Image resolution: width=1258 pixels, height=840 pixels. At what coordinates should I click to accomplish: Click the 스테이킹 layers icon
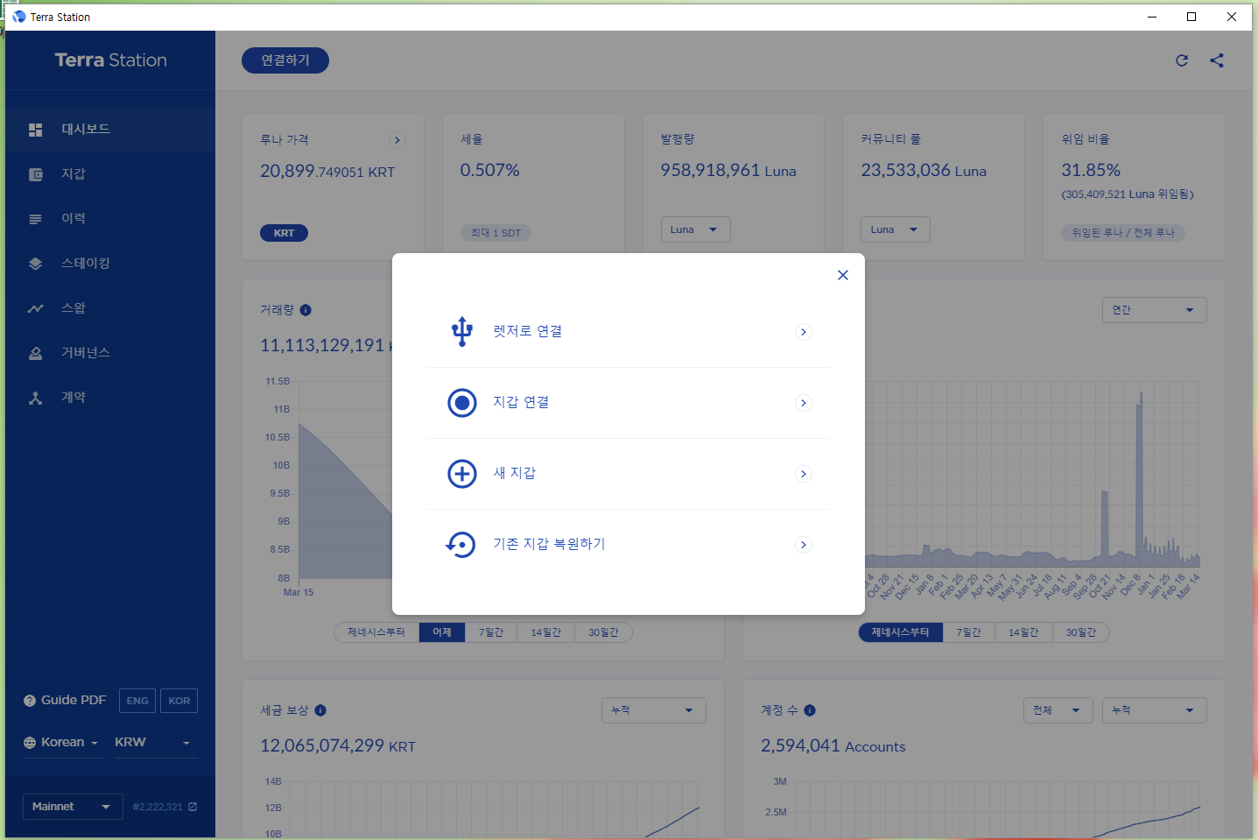[36, 264]
